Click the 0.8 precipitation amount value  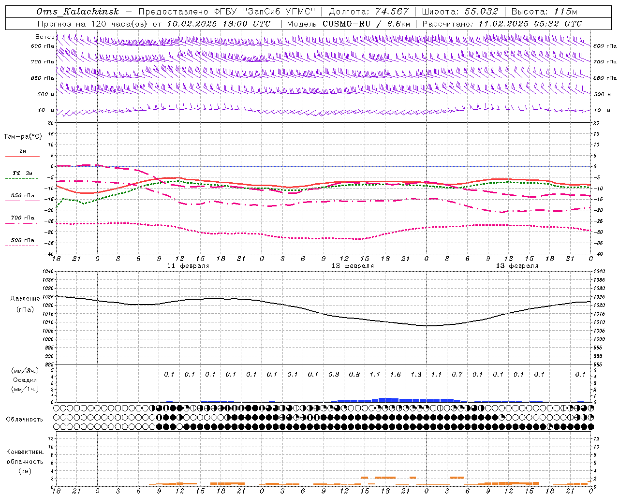tap(354, 374)
